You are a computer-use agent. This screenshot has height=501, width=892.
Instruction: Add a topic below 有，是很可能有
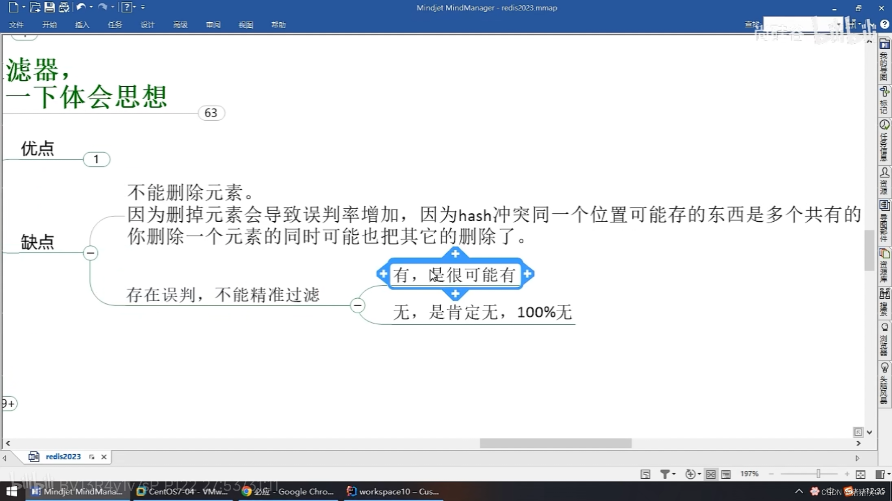point(455,294)
